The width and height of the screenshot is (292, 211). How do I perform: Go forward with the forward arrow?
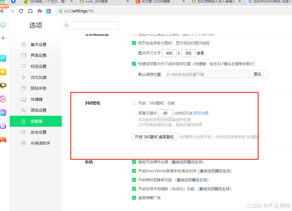pos(12,11)
